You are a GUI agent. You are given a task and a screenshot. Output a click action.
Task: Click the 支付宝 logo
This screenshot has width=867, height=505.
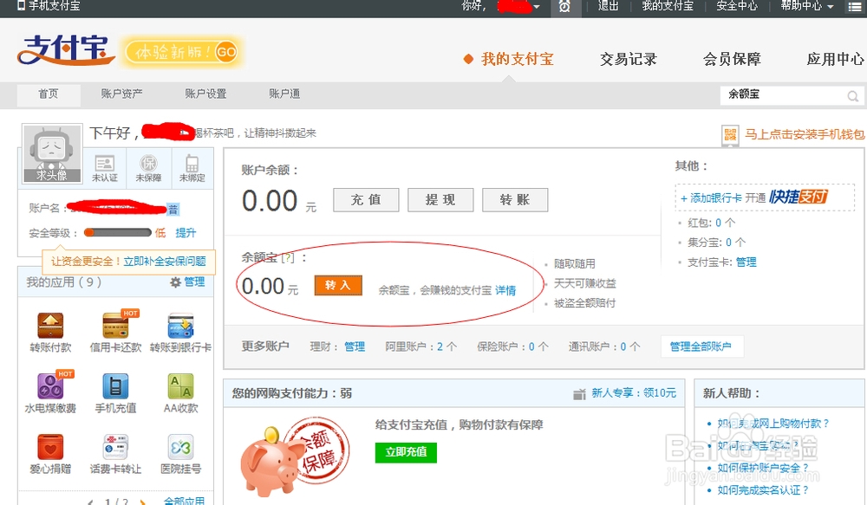click(x=65, y=49)
